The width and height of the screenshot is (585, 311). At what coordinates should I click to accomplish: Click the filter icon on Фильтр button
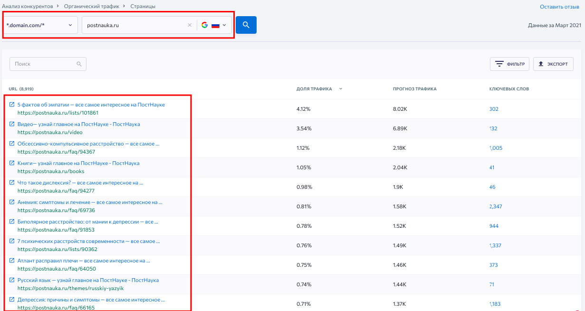tap(499, 64)
